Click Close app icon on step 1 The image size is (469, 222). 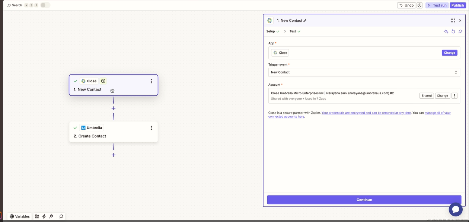click(83, 81)
